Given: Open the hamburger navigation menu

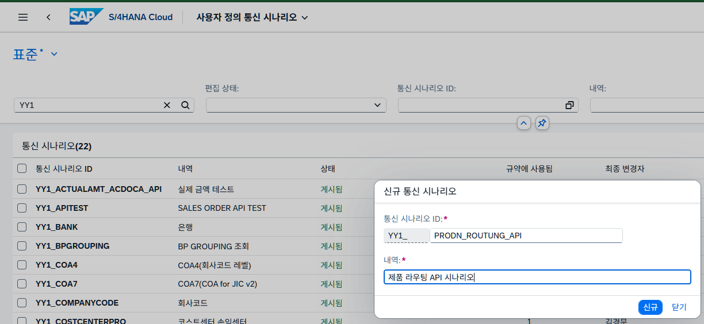Looking at the screenshot, I should 23,17.
